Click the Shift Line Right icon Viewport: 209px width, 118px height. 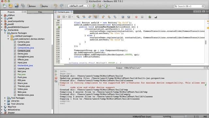(129, 17)
